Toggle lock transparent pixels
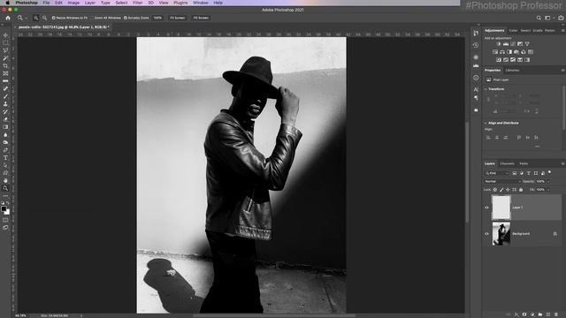Viewport: 566px width, 318px height. [x=495, y=190]
